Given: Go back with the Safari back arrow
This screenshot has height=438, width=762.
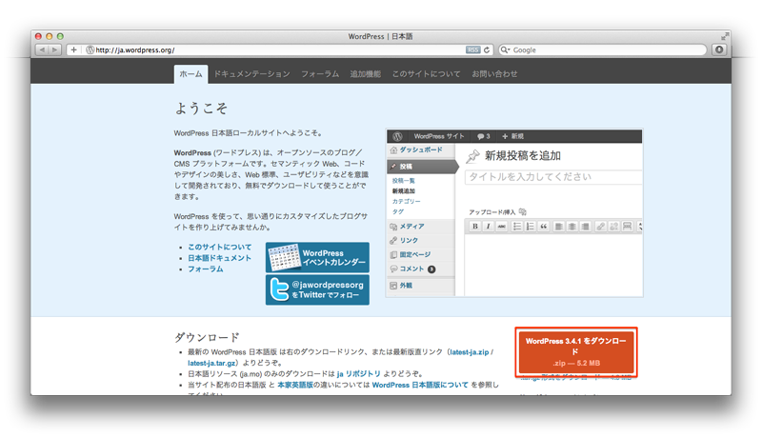Looking at the screenshot, I should [42, 50].
